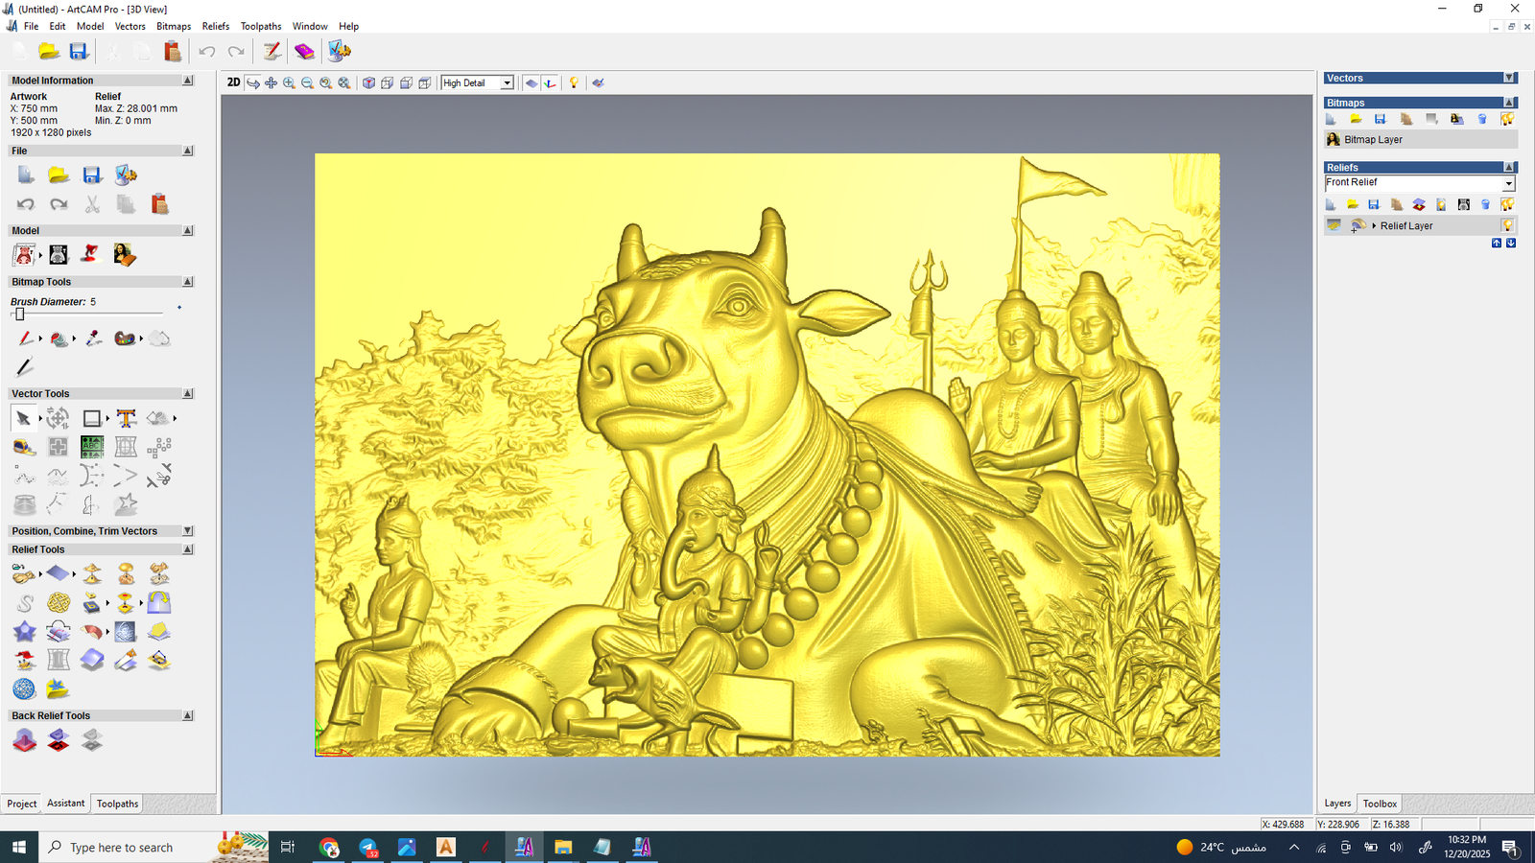The image size is (1535, 863).
Task: Select the select vectors arrow tool
Action: [23, 418]
